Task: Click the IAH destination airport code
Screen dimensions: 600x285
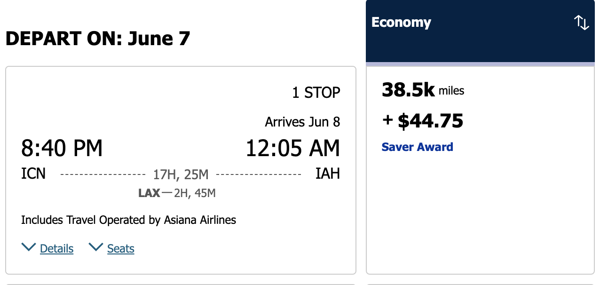Action: (x=327, y=174)
